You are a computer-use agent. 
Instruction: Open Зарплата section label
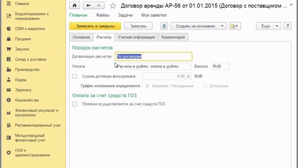[23, 90]
